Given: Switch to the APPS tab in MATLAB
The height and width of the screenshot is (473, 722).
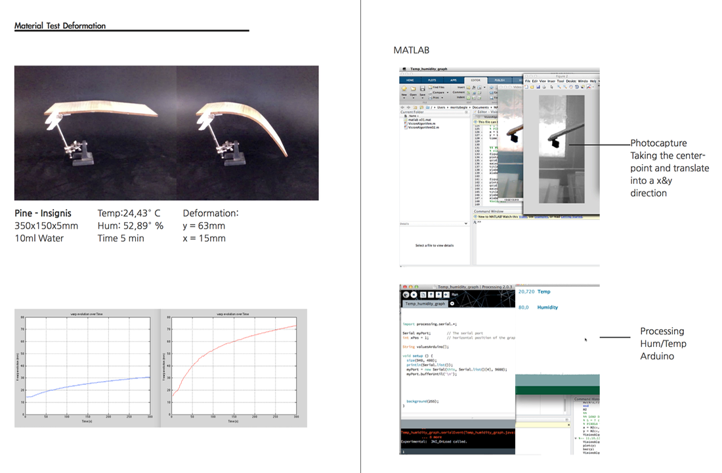Looking at the screenshot, I should pos(454,80).
